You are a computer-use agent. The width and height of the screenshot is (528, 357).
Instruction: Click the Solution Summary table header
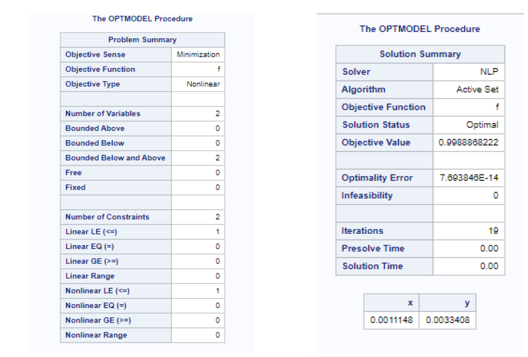click(420, 54)
